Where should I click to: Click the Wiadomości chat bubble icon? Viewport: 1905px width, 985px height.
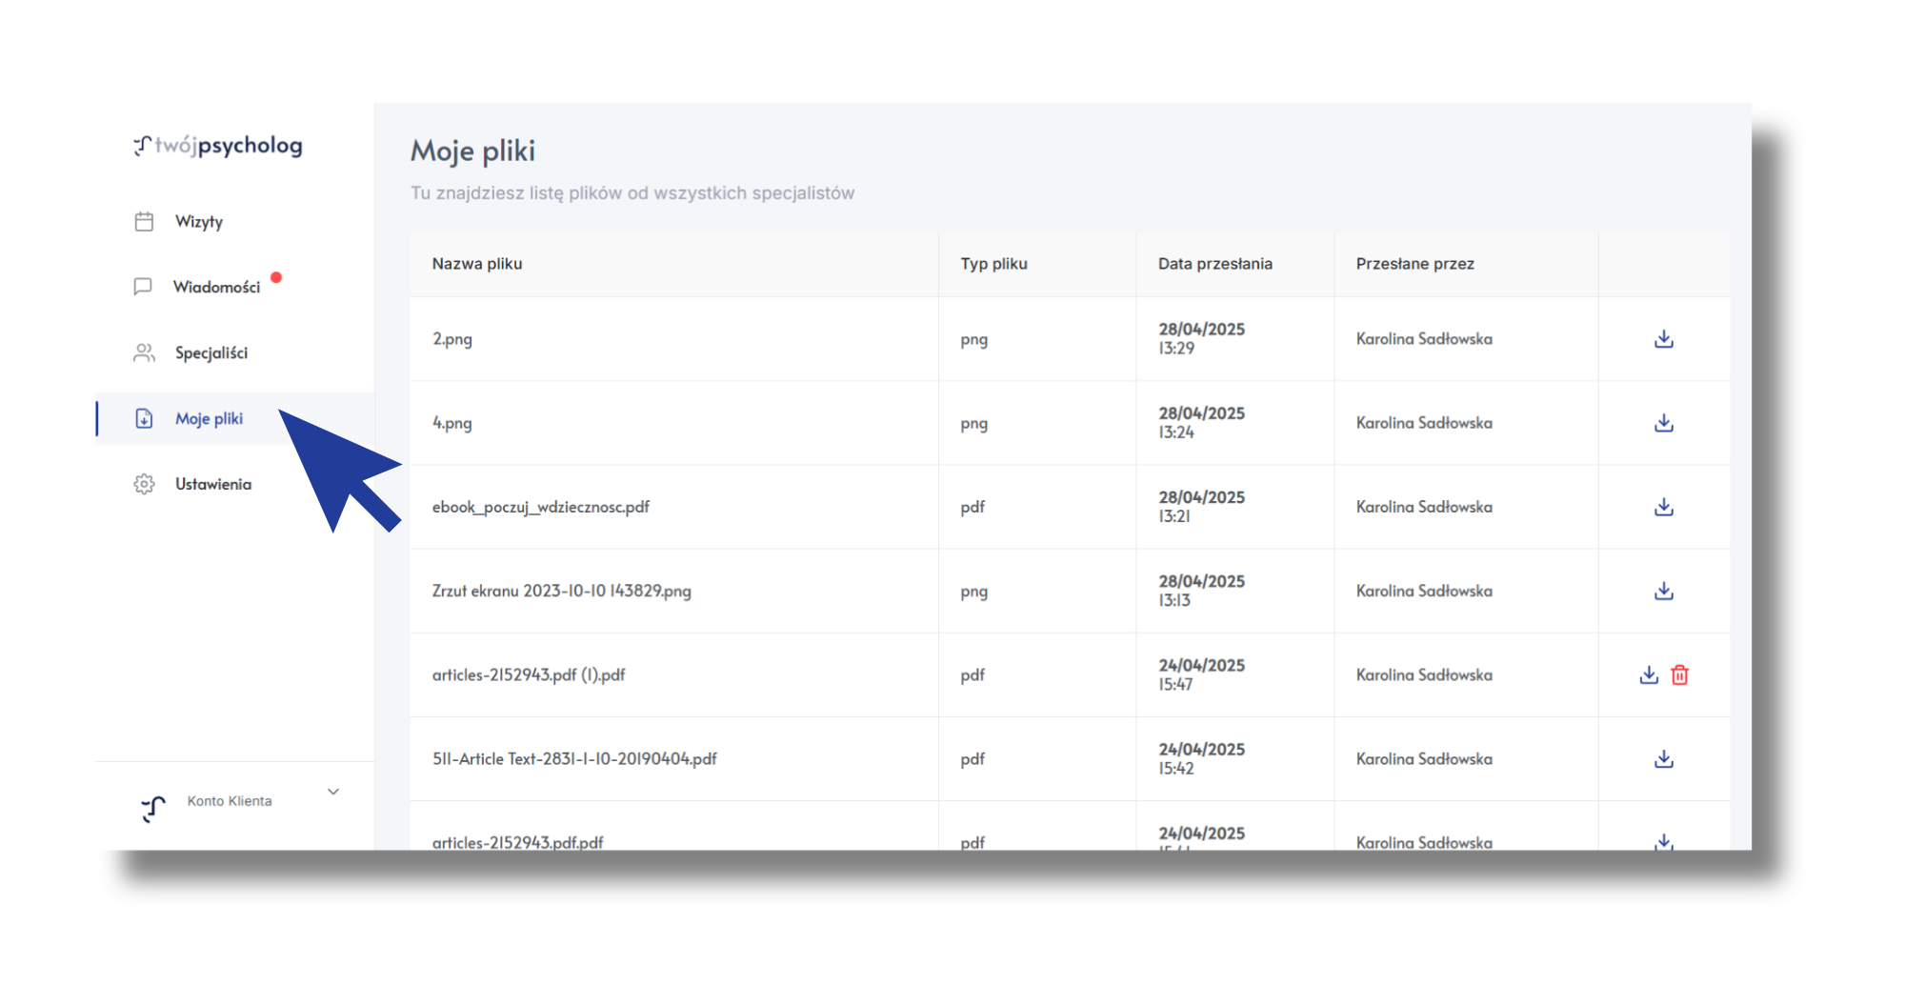[x=143, y=287]
